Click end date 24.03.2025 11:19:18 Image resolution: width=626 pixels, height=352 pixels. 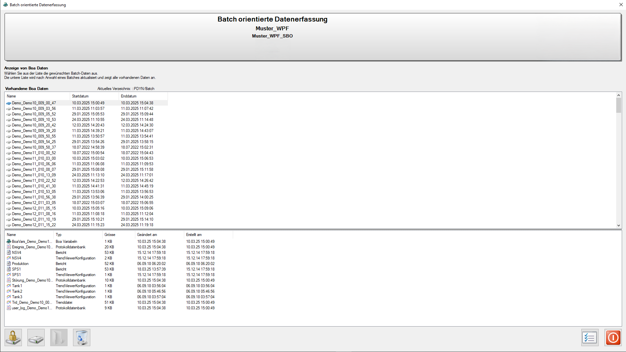[137, 225]
